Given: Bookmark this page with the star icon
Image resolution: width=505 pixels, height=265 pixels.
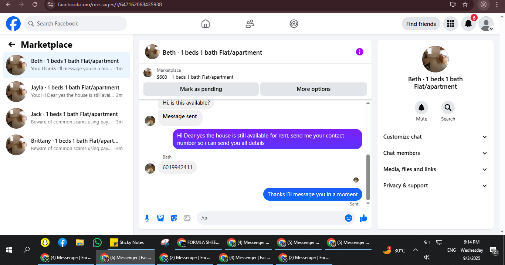Looking at the screenshot, I should coord(465,4).
